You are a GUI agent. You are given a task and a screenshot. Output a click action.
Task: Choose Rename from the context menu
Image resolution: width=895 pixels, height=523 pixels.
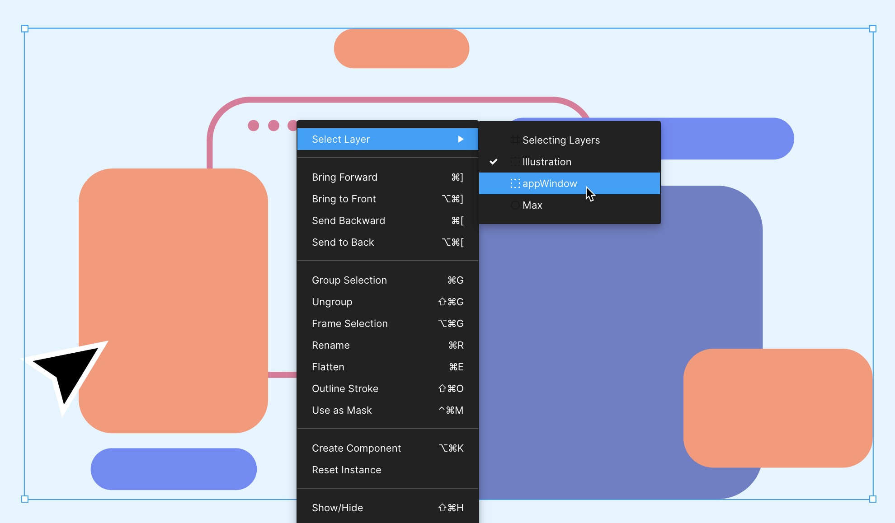pyautogui.click(x=330, y=345)
